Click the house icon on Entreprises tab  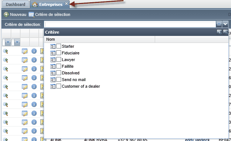[35, 4]
